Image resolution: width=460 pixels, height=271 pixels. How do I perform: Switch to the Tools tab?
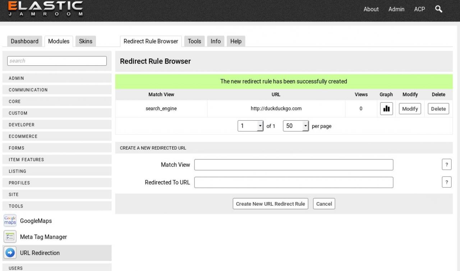click(x=194, y=41)
